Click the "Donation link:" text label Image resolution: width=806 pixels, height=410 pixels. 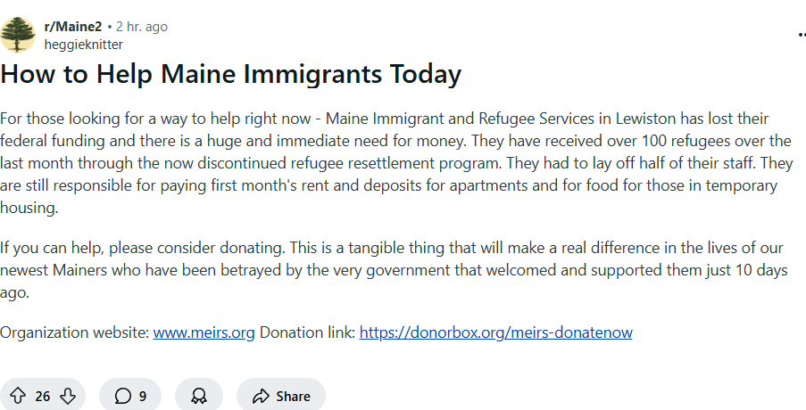(307, 332)
